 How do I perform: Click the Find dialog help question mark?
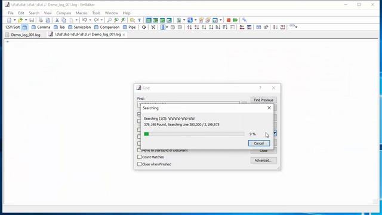[x=260, y=88]
